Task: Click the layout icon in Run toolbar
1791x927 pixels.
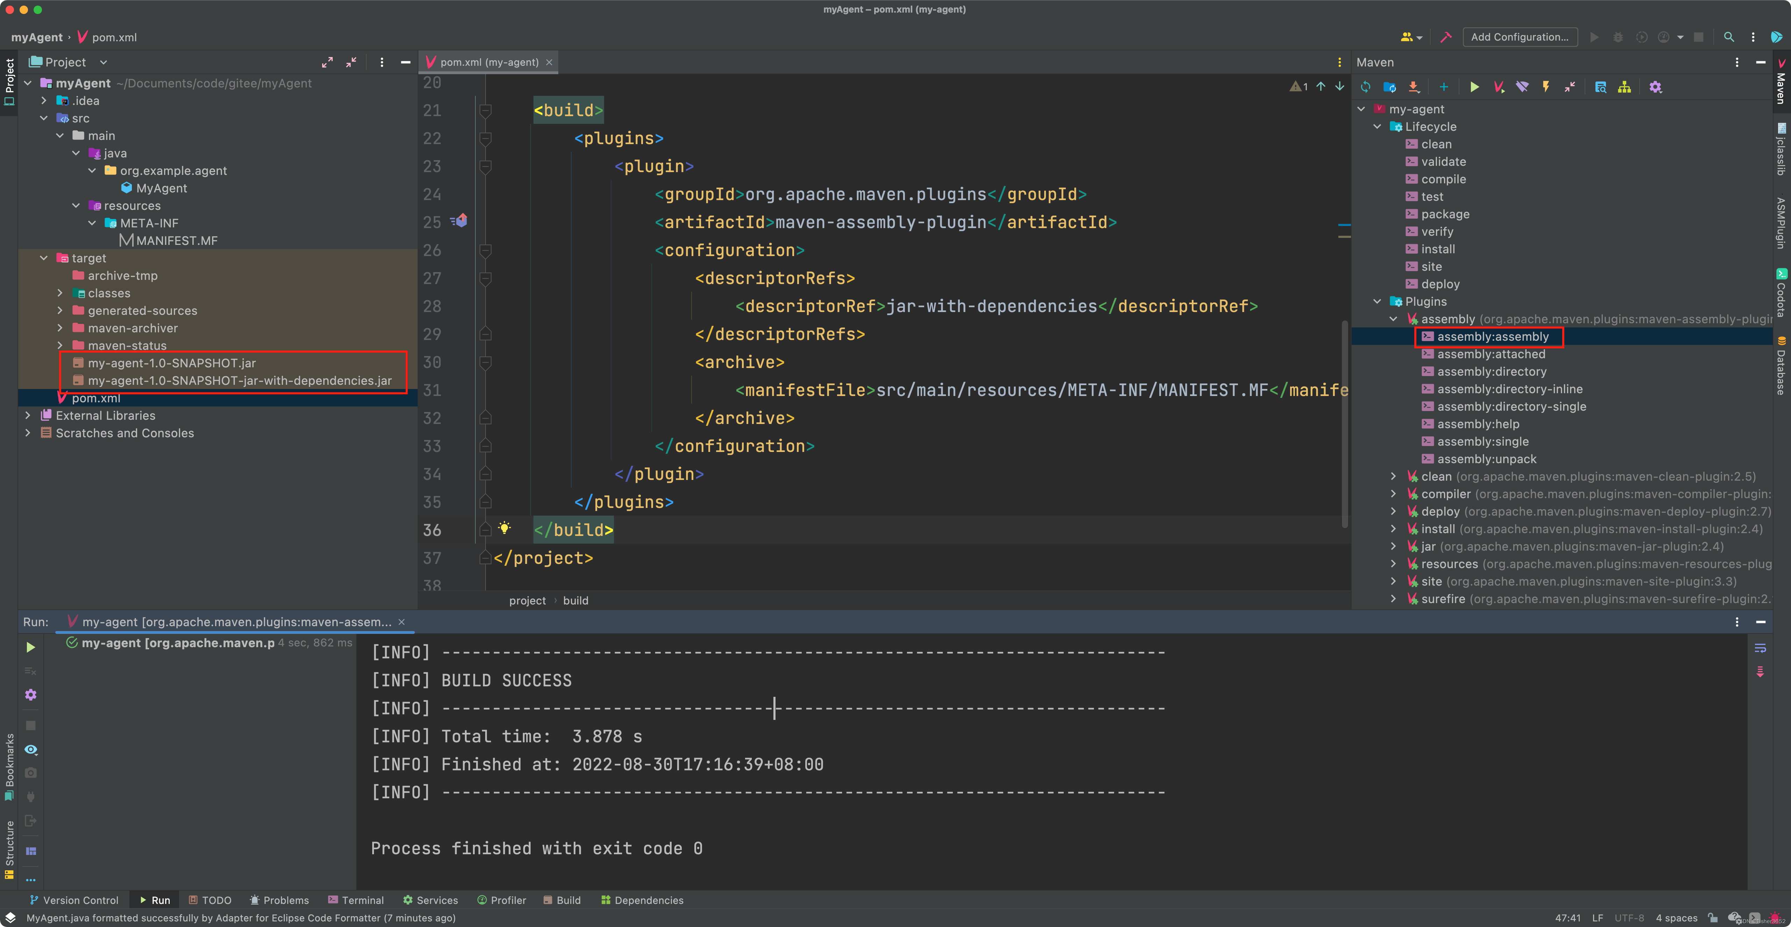Action: (x=30, y=851)
